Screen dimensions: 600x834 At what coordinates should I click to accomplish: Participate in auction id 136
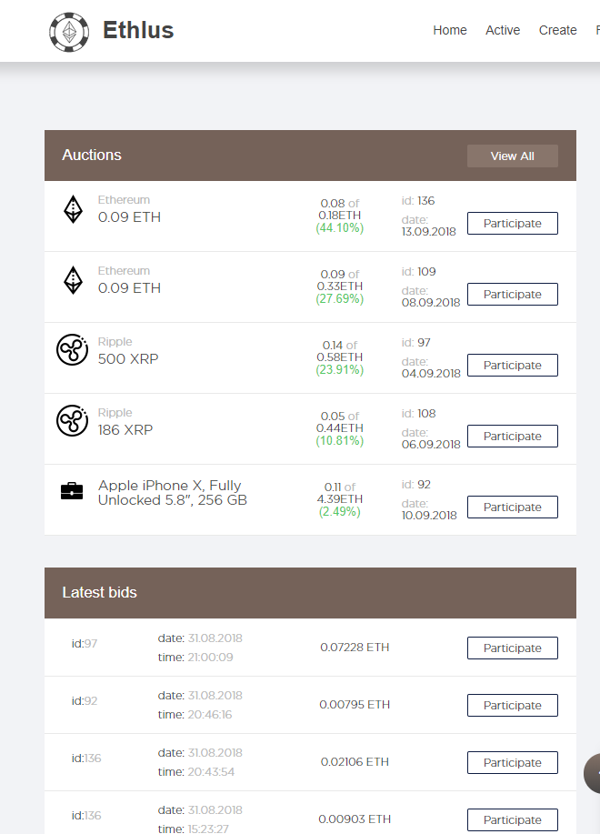[x=513, y=224]
